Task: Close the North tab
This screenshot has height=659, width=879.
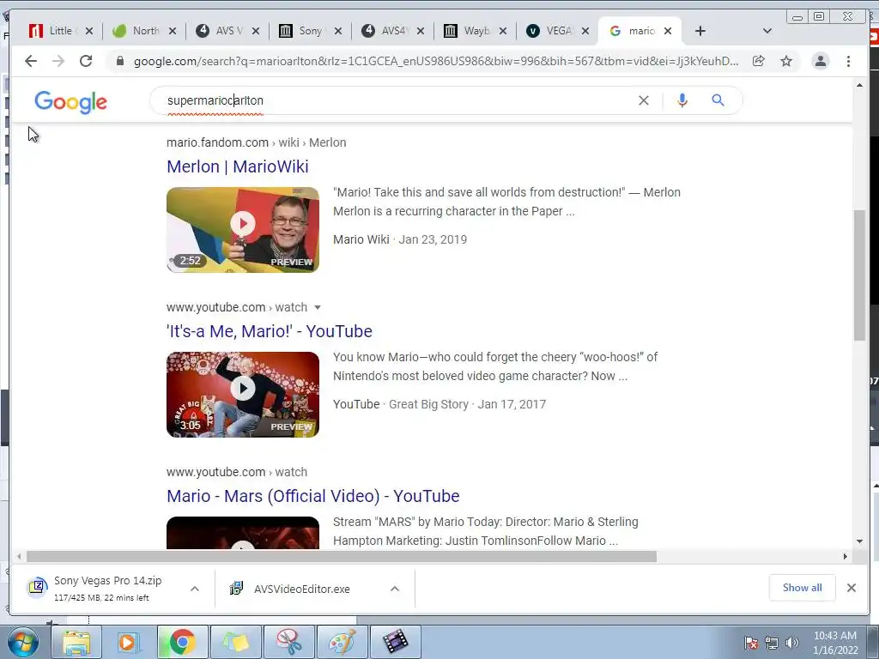Action: click(x=172, y=32)
